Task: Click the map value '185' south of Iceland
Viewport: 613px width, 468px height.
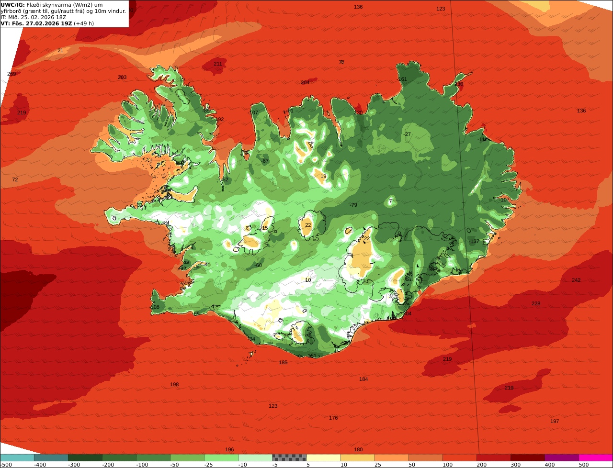Action: tap(283, 362)
